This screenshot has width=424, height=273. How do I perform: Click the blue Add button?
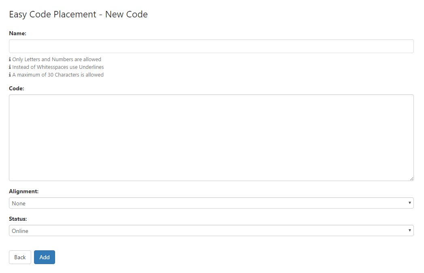[45, 257]
